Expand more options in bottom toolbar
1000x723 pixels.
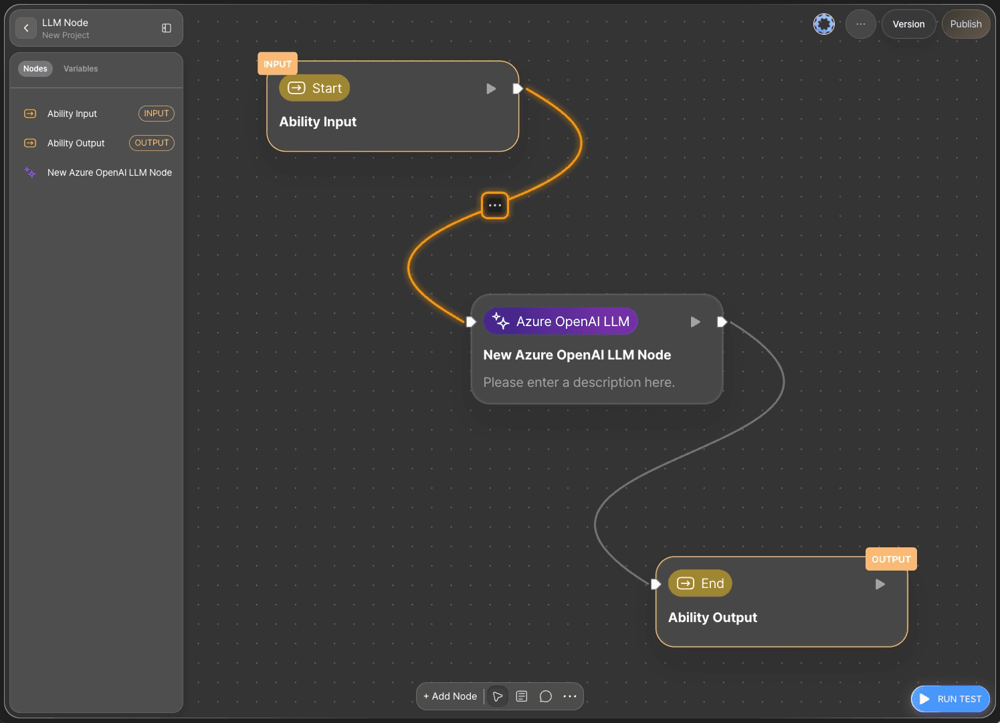[570, 696]
